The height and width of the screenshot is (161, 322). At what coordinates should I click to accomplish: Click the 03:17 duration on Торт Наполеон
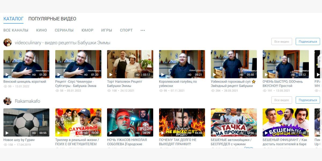(x=147, y=75)
